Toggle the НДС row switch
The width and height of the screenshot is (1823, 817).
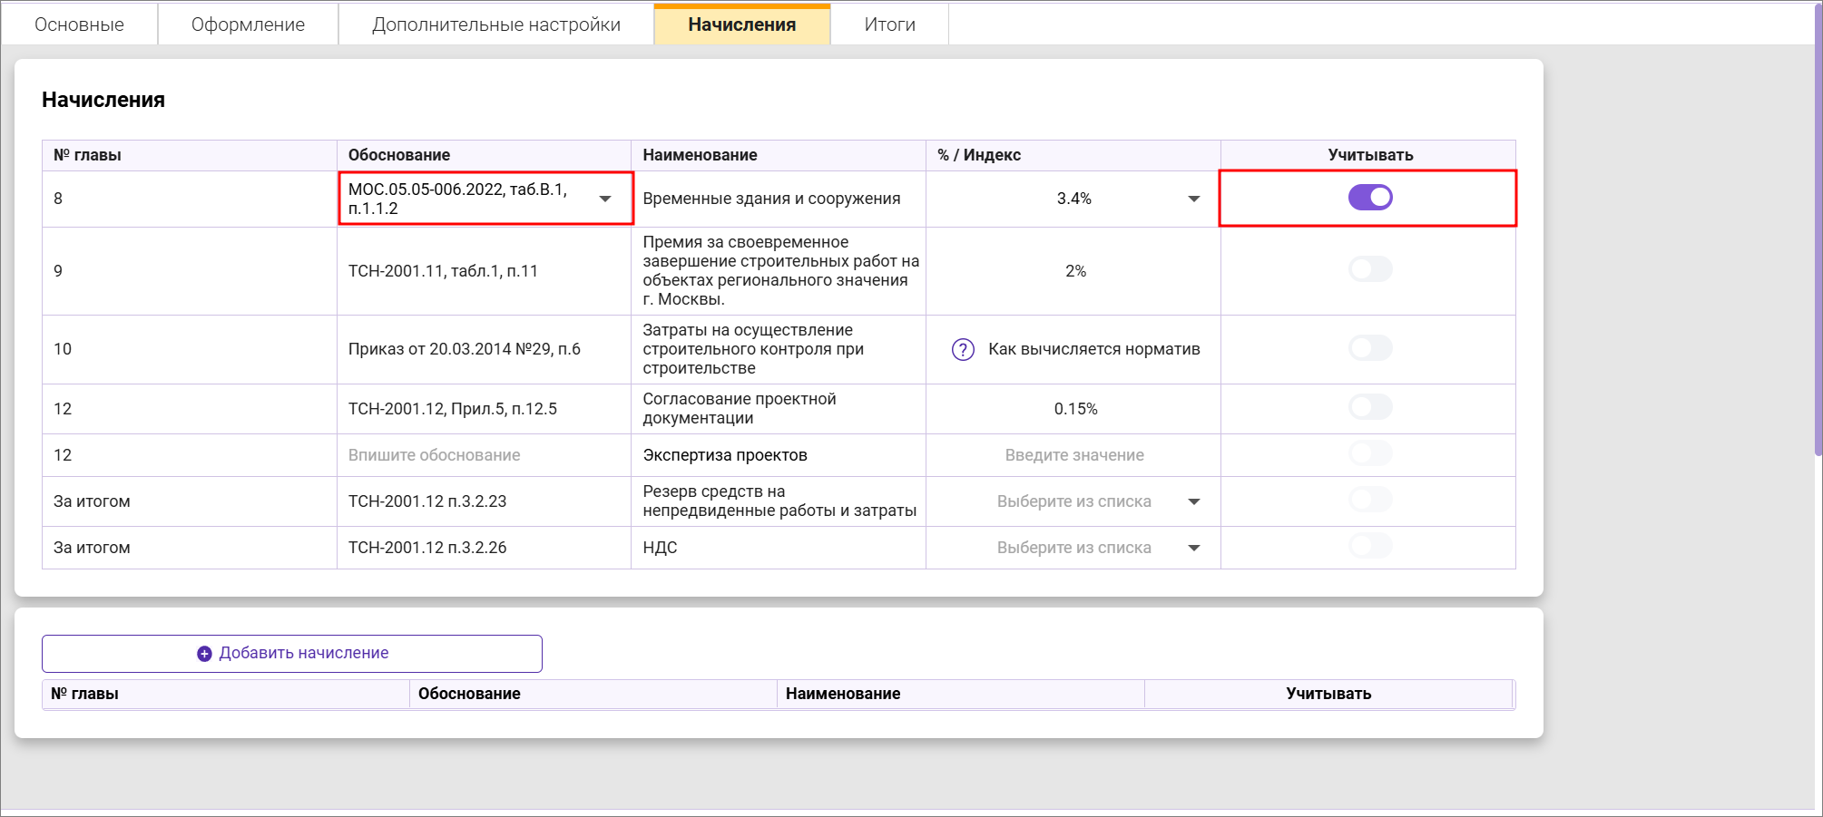[x=1369, y=546]
